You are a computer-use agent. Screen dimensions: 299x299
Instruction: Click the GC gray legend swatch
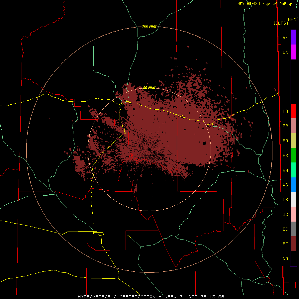coord(293,229)
